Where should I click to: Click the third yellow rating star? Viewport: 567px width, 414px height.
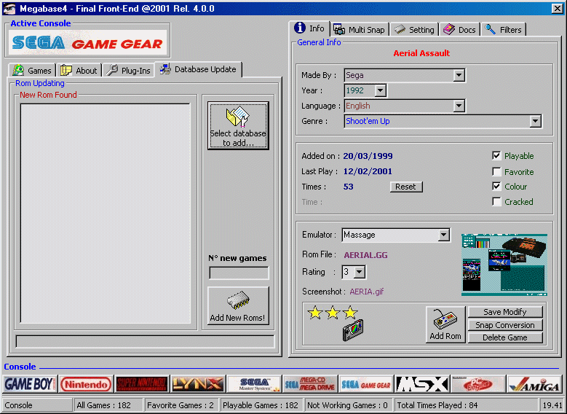(350, 313)
